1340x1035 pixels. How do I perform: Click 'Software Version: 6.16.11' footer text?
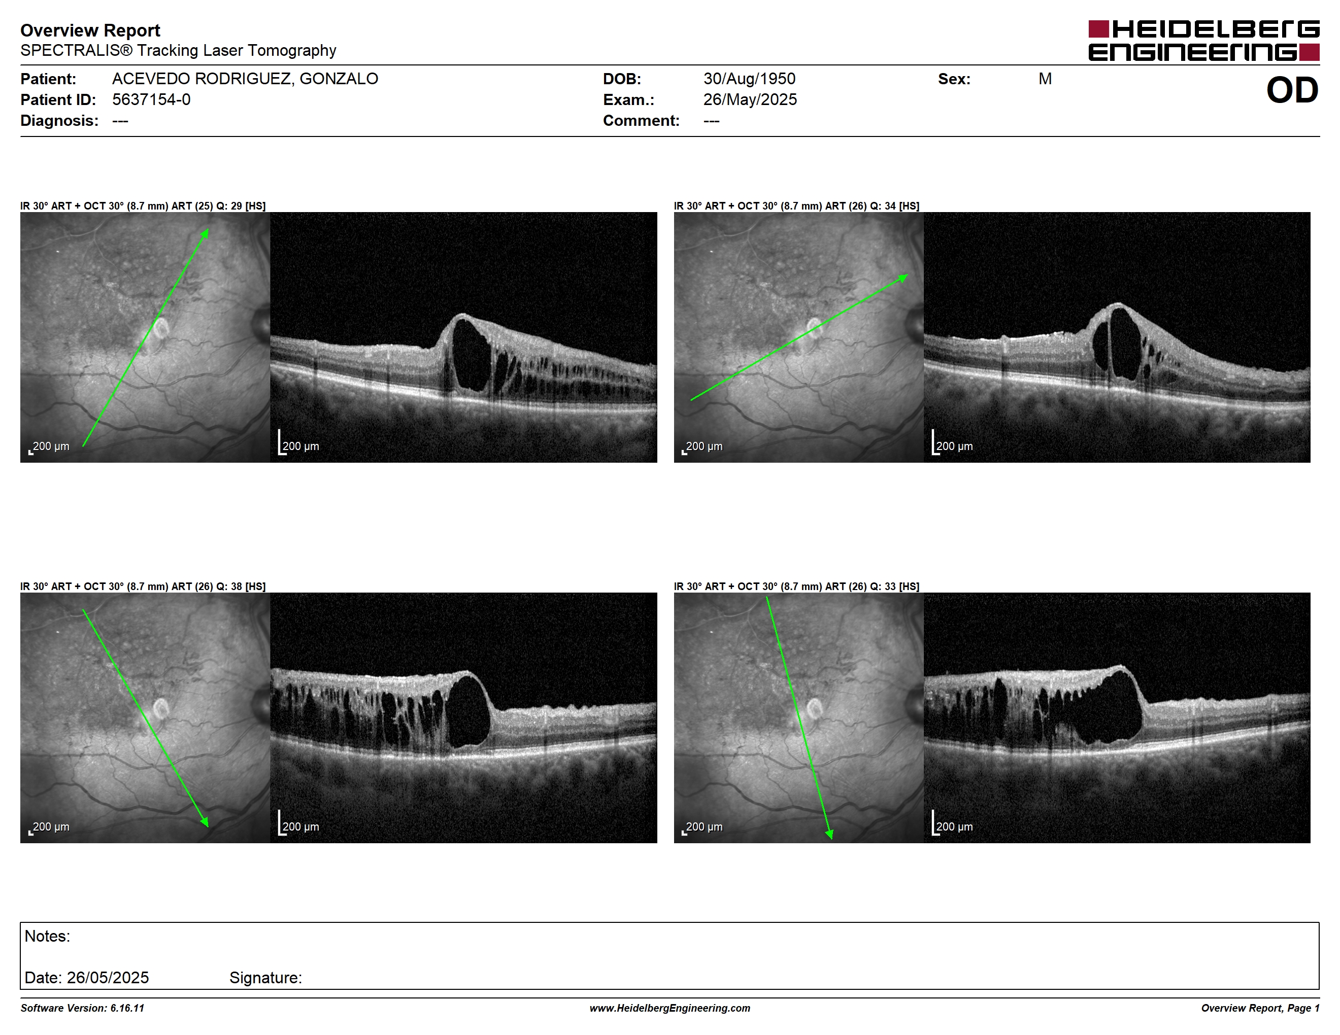pos(82,1008)
